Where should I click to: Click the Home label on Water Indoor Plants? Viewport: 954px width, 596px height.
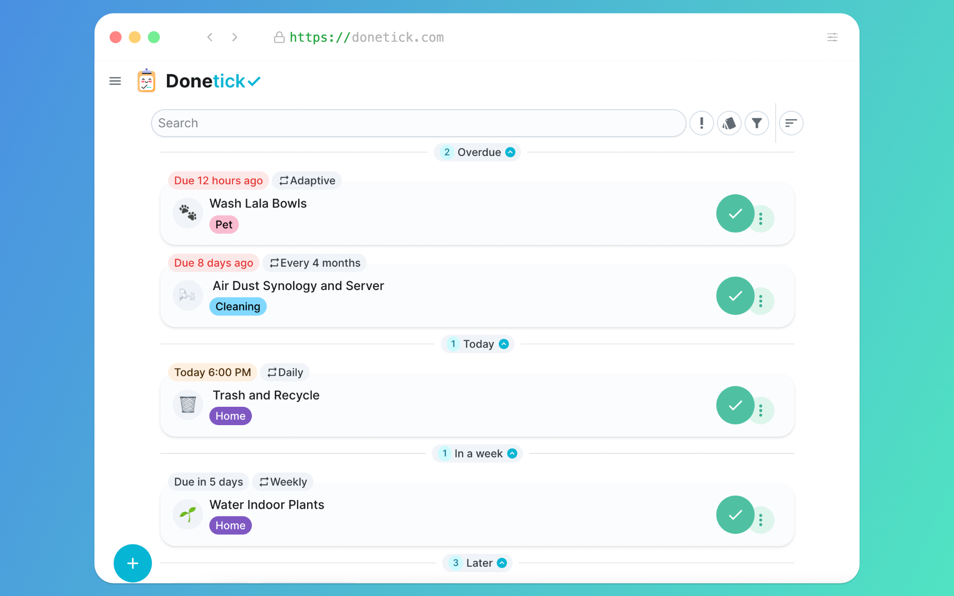coord(230,525)
